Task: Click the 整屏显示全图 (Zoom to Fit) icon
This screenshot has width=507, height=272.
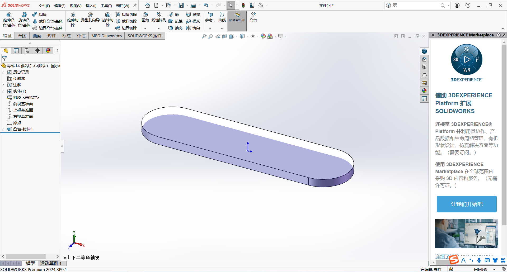Action: pos(204,36)
